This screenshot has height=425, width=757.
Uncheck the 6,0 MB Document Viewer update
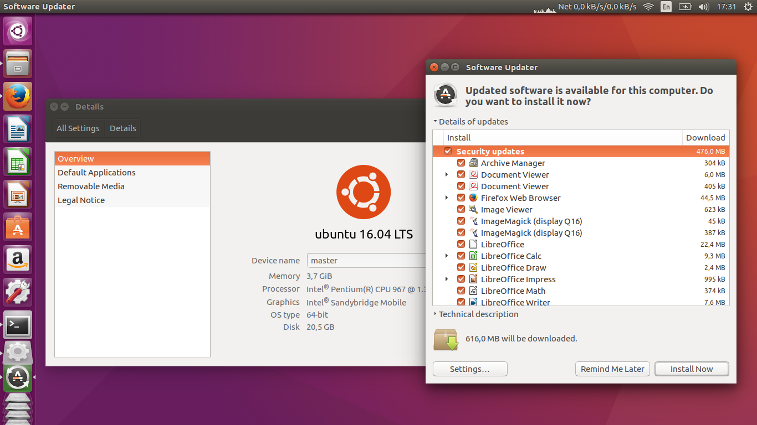[461, 174]
